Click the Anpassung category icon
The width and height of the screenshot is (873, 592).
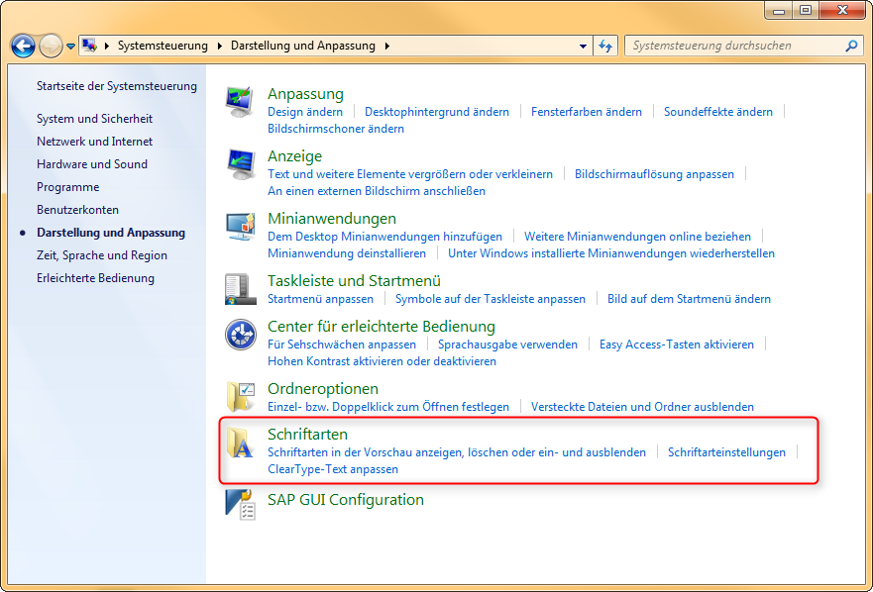(240, 102)
